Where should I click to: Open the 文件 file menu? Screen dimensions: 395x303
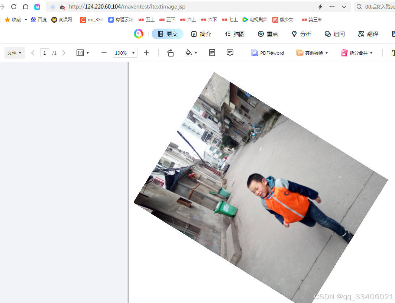[x=14, y=53]
